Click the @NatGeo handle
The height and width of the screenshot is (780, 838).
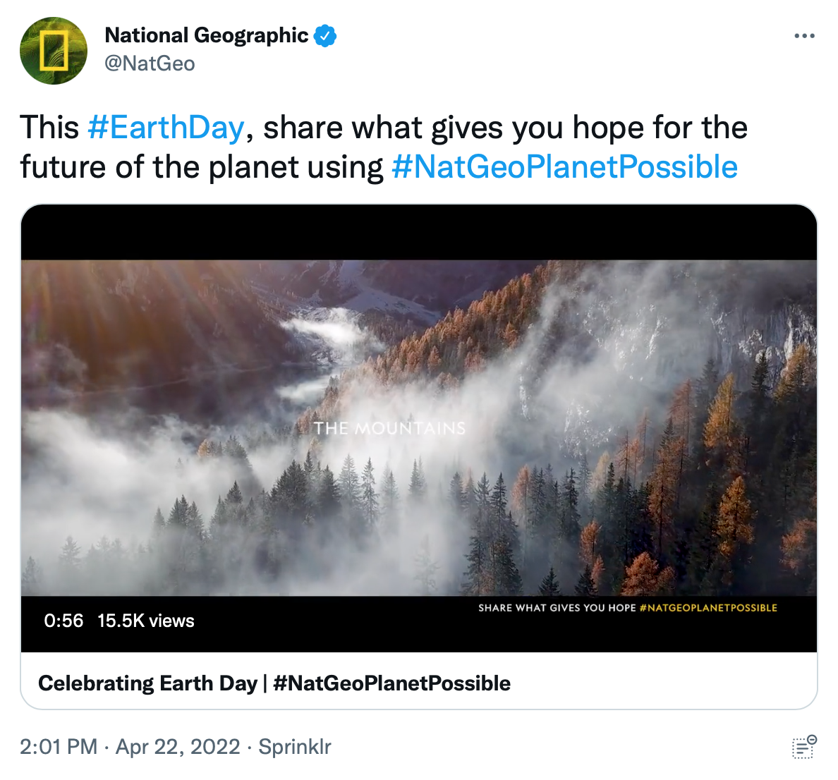[150, 63]
